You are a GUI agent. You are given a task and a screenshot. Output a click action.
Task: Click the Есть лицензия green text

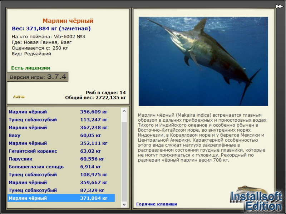tap(31, 68)
